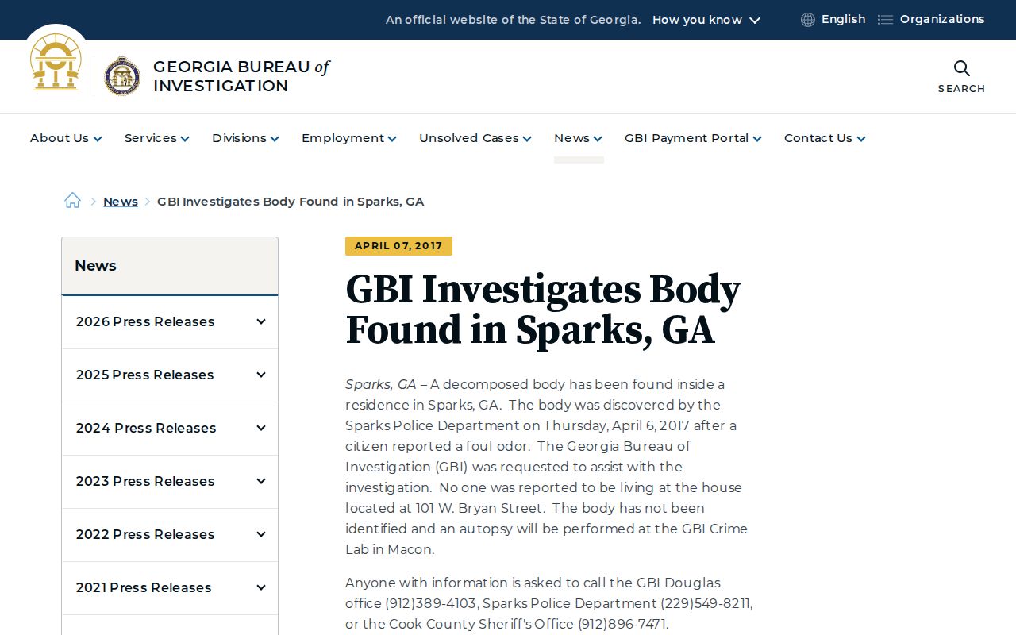Click the GBI badge emblem
The image size is (1016, 635).
click(x=122, y=76)
